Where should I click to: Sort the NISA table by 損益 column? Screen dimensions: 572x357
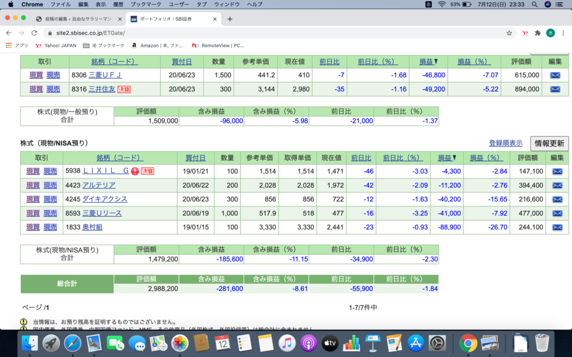click(447, 158)
